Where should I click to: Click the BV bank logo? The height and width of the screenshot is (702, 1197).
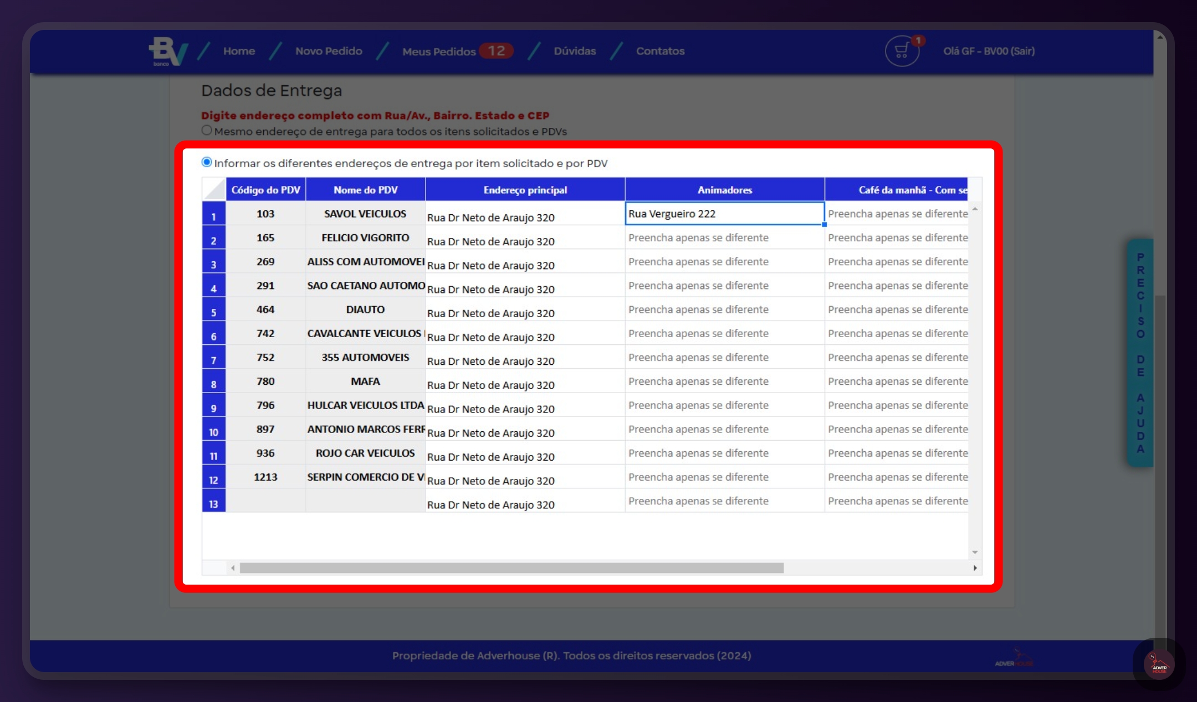[x=168, y=51]
